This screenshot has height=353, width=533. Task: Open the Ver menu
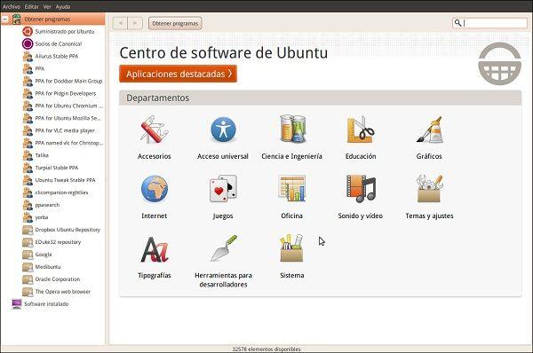tap(47, 6)
